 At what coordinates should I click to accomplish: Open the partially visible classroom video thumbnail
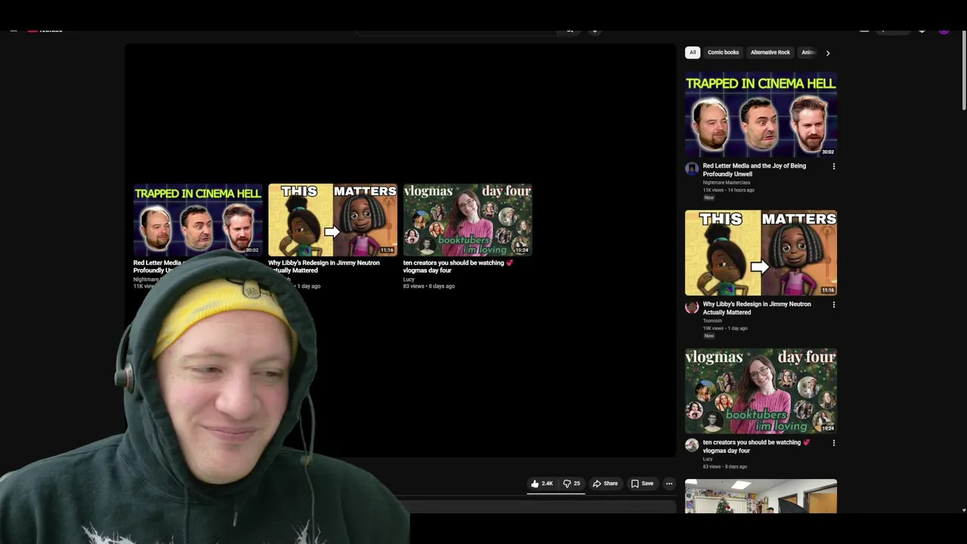click(x=761, y=496)
